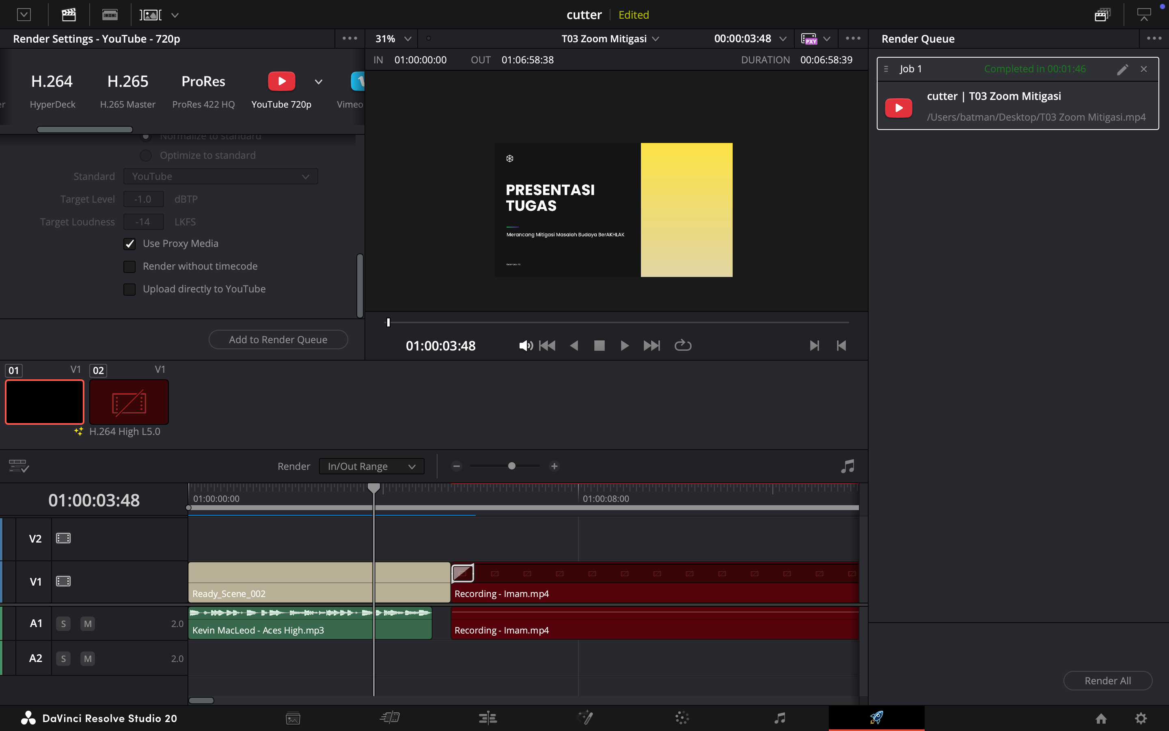Screen dimensions: 1169x731
Task: Select clip 02 thumbnail in the clip strip
Action: [129, 402]
